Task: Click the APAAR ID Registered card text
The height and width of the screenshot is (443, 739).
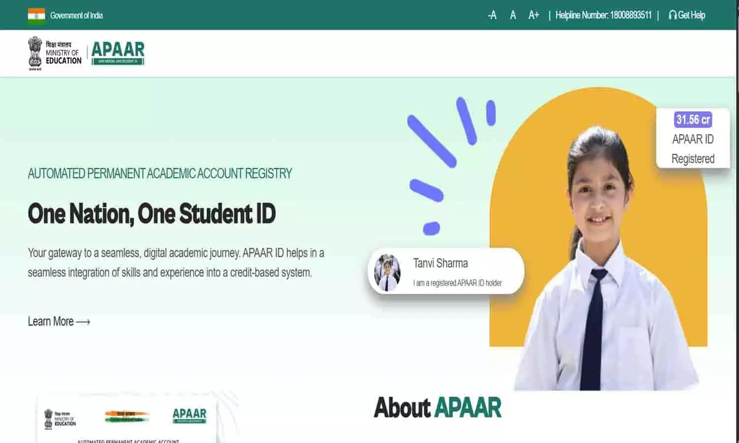Action: 693,149
